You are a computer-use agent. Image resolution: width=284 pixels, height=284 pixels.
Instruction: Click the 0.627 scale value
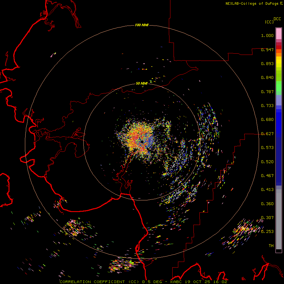click(267, 134)
